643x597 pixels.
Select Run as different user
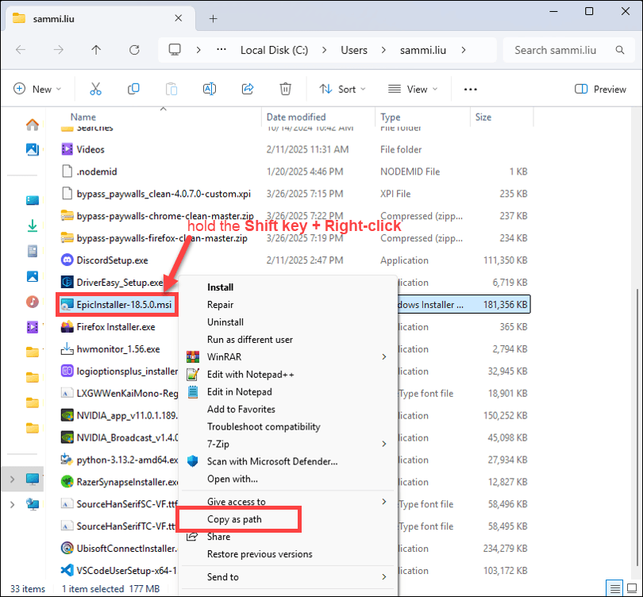tap(250, 340)
